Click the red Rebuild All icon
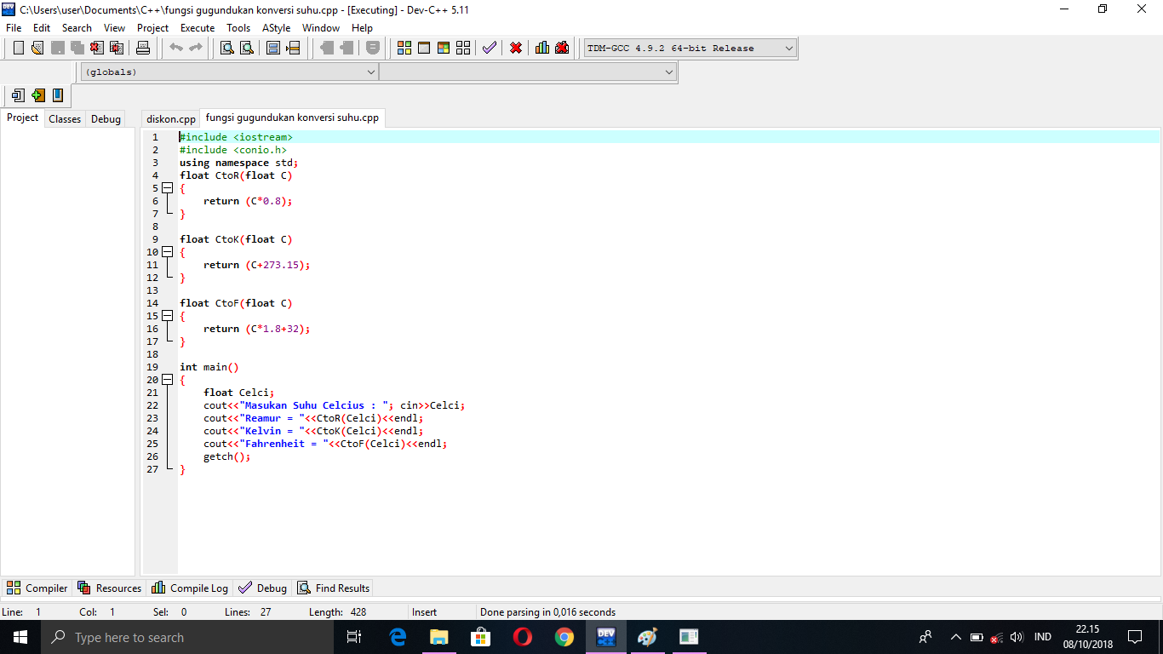1163x654 pixels. (x=515, y=48)
